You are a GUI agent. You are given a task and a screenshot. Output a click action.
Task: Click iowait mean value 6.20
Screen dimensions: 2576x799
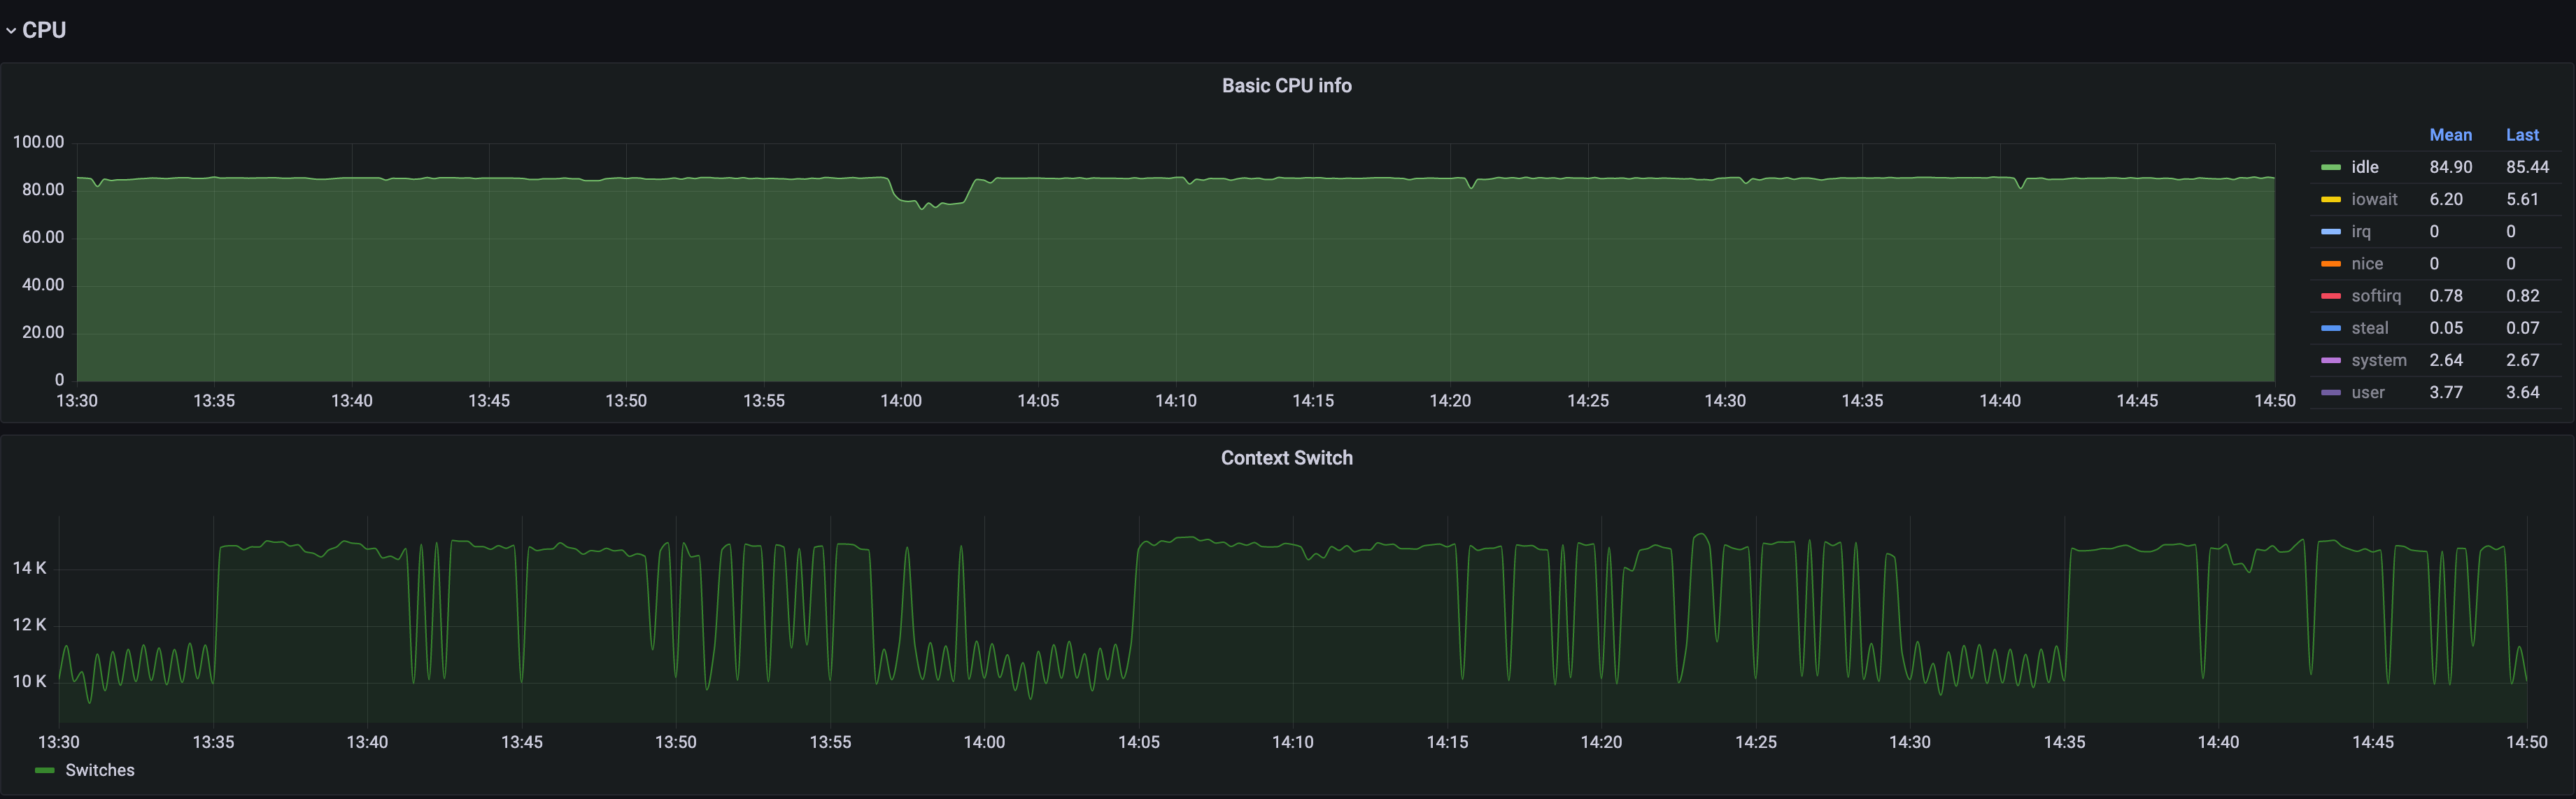[2446, 199]
